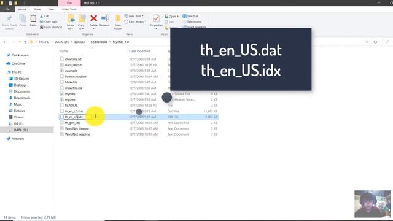Click the red Delete icon
The image size is (393, 221).
coord(93,18)
